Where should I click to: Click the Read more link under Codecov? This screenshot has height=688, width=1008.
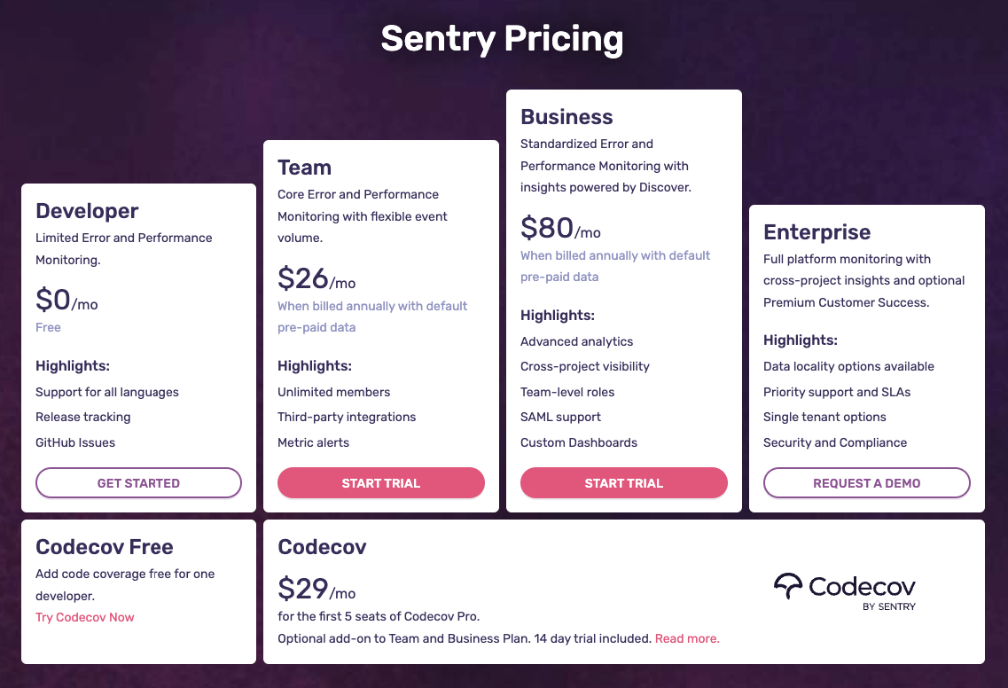(687, 638)
